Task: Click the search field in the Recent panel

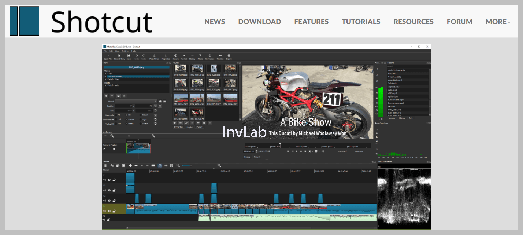Action: point(409,66)
